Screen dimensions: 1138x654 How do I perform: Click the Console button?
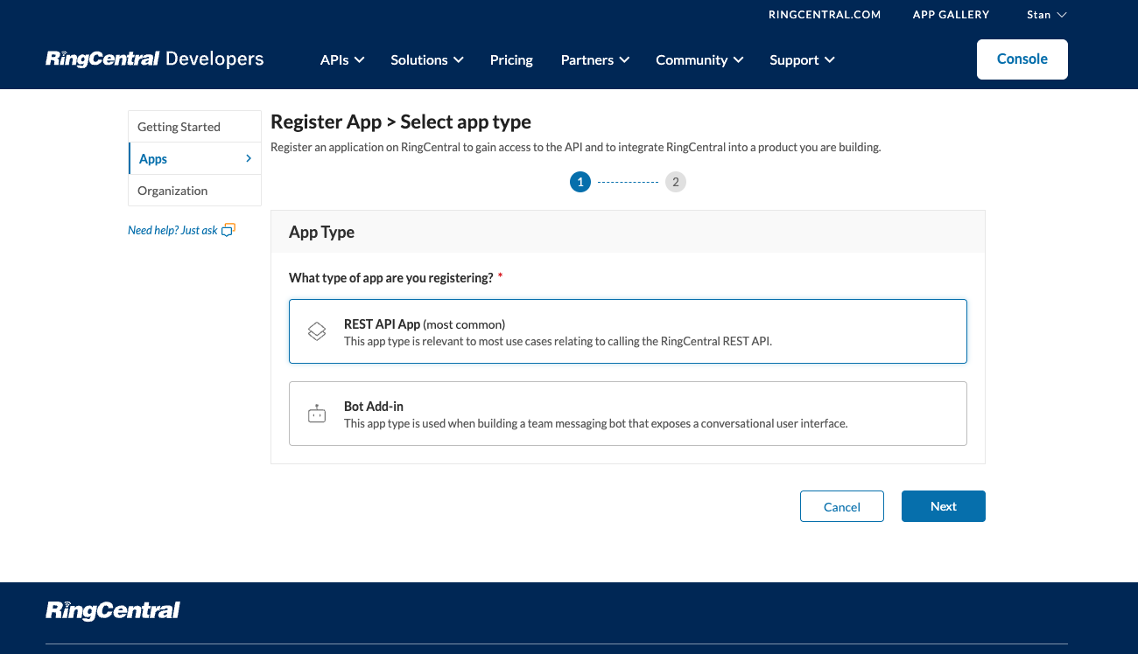point(1022,59)
